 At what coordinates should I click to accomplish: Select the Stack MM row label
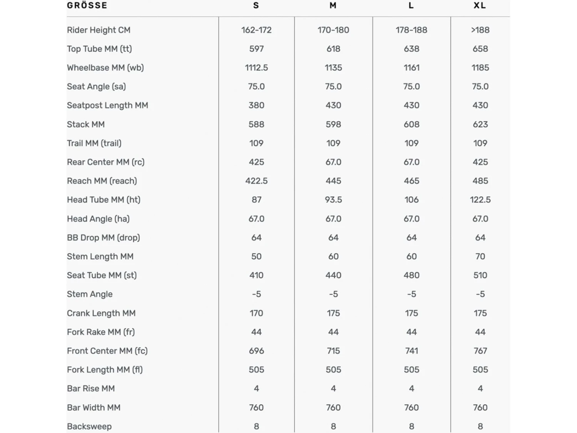86,124
